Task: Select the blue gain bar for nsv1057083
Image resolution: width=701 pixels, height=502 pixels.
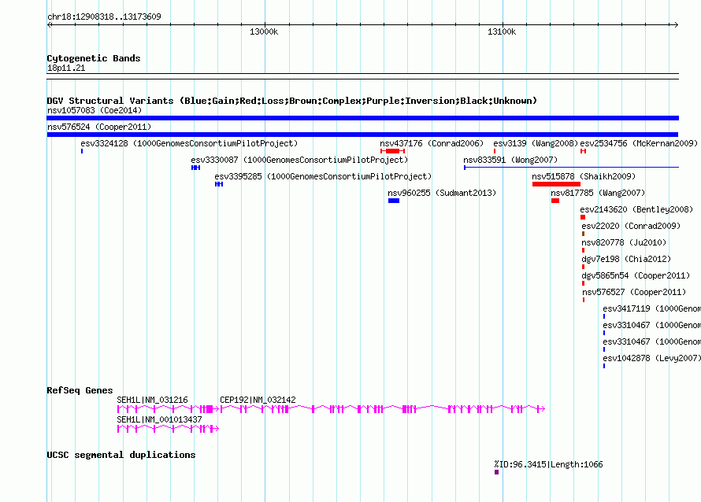Action: pyautogui.click(x=362, y=118)
